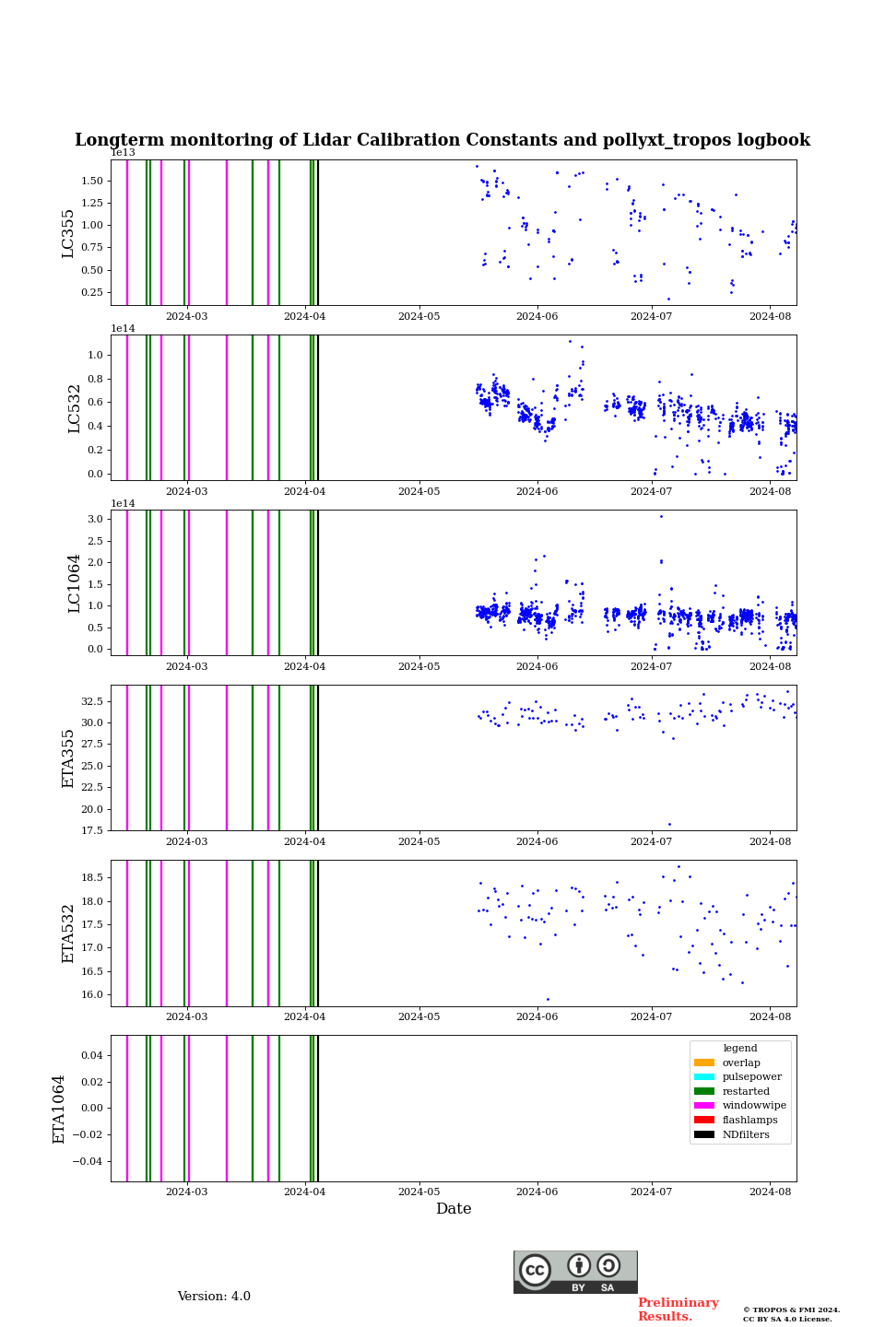Click the highest outlier point in LC1064 plot

[661, 516]
